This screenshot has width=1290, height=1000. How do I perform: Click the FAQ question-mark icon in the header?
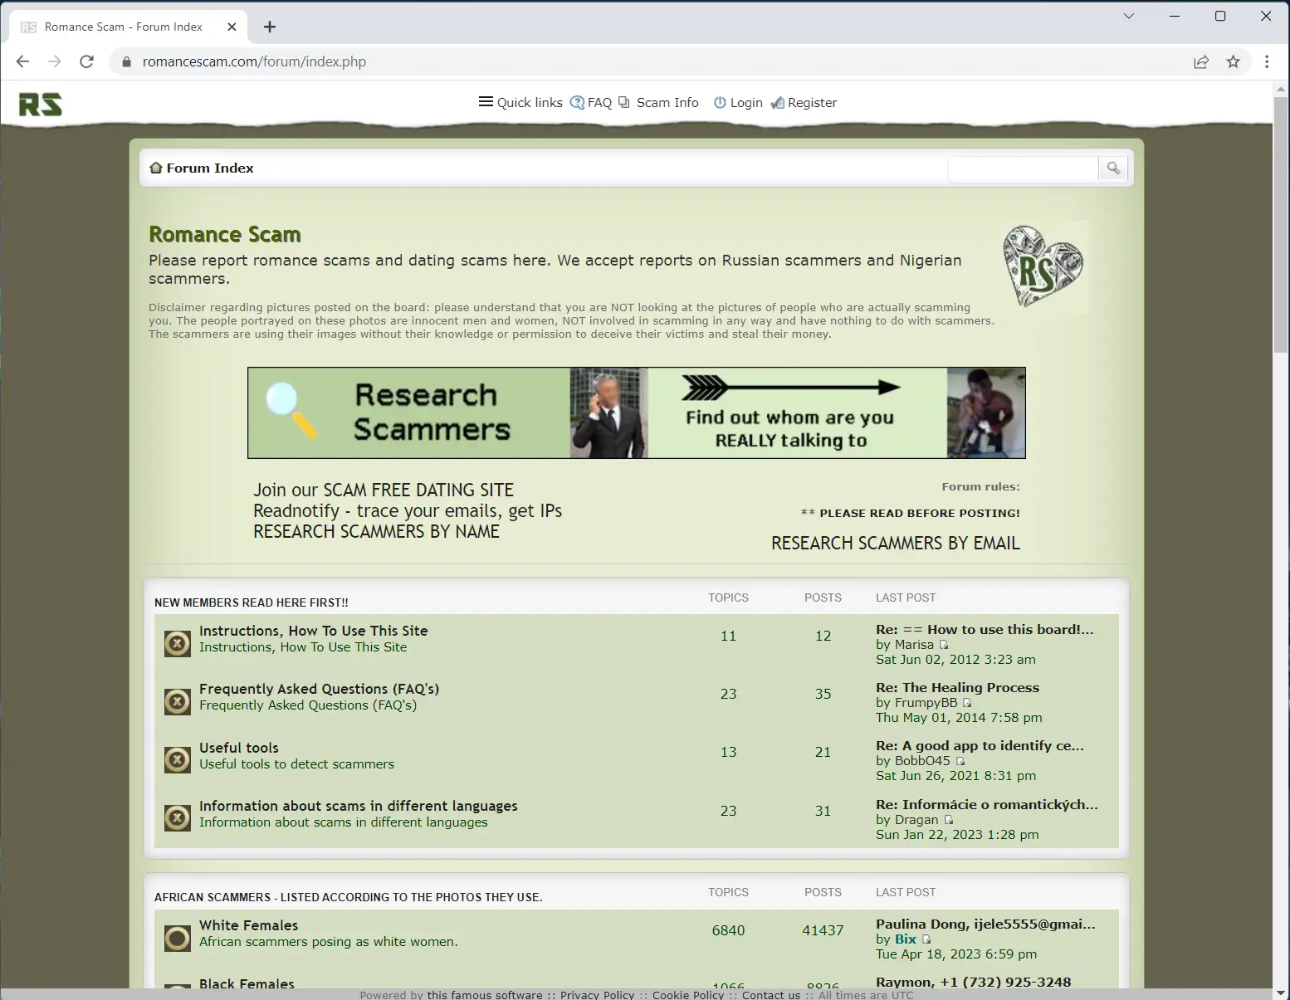pyautogui.click(x=576, y=102)
